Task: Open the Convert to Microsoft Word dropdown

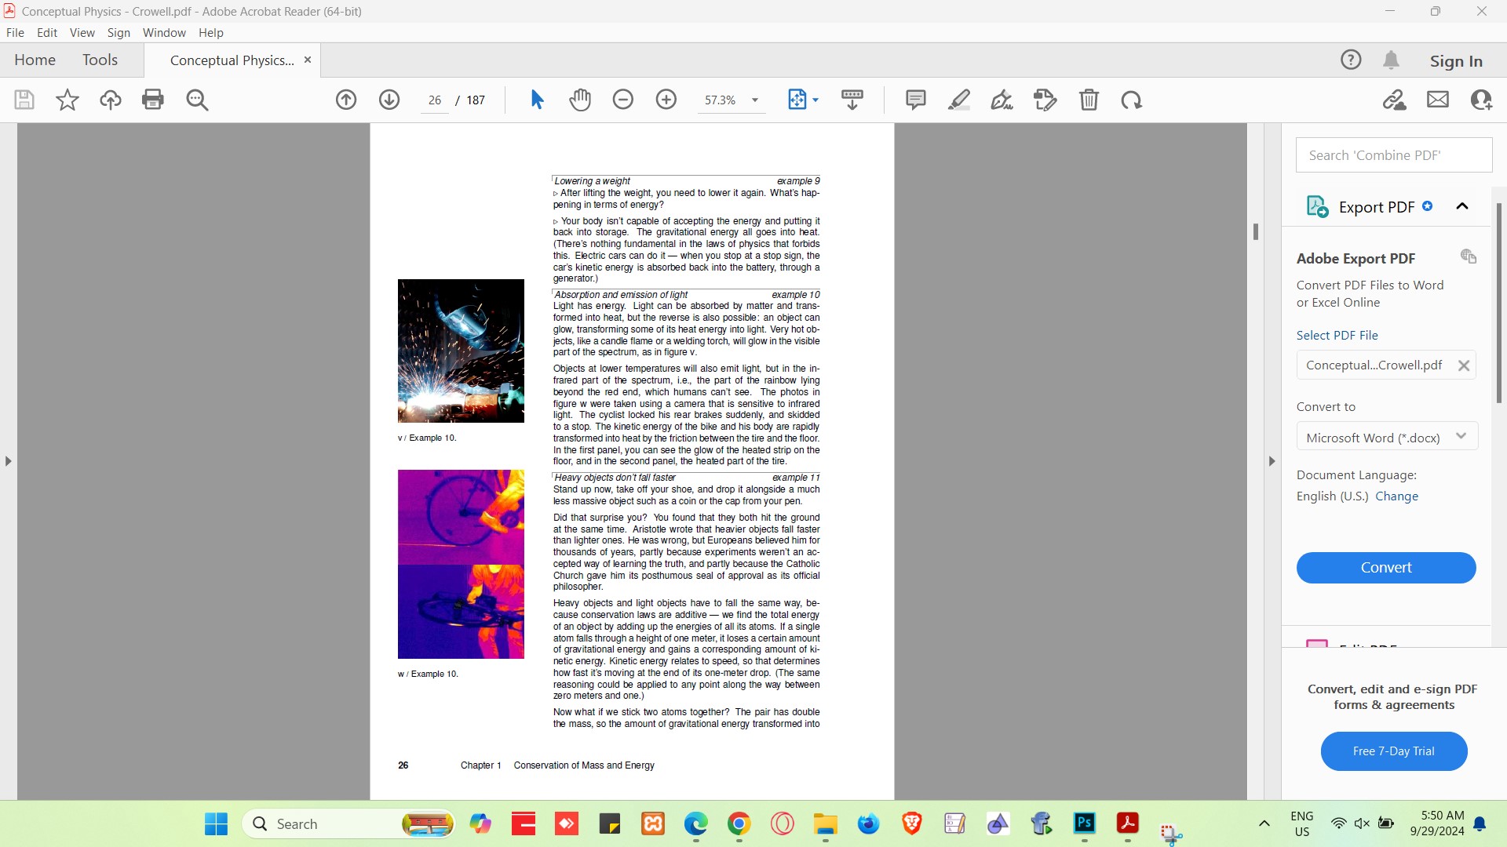Action: coord(1387,437)
